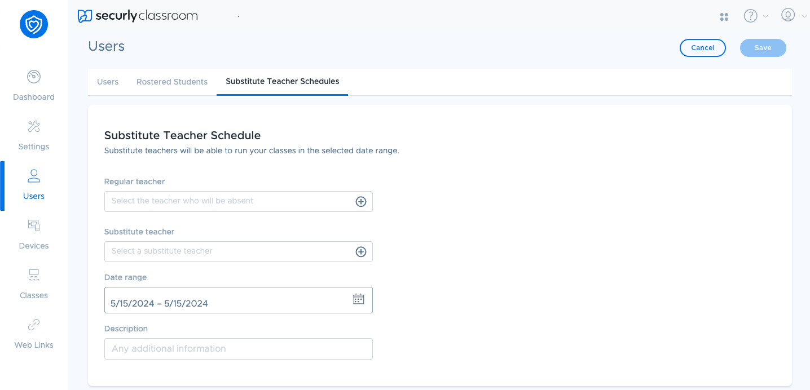Screen dimensions: 810x390
Task: Expand the user account profile menu
Action: pyautogui.click(x=788, y=15)
